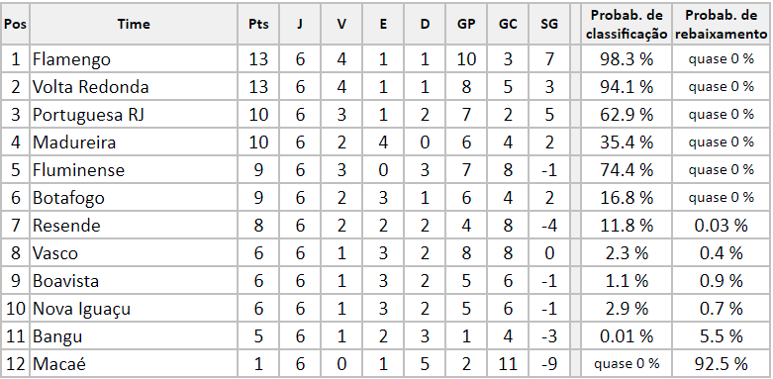
Task: Click the SG column header
Action: coord(548,24)
